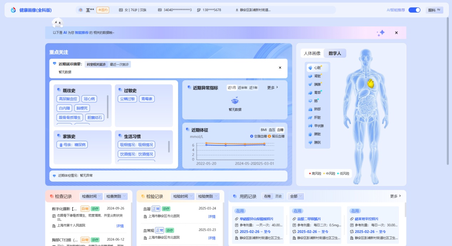Select the 最近一次就诊 tab
The height and width of the screenshot is (246, 452).
tap(120, 65)
